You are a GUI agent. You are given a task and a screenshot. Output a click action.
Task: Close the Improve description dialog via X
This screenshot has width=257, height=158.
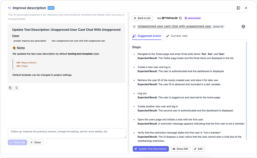[246, 8]
